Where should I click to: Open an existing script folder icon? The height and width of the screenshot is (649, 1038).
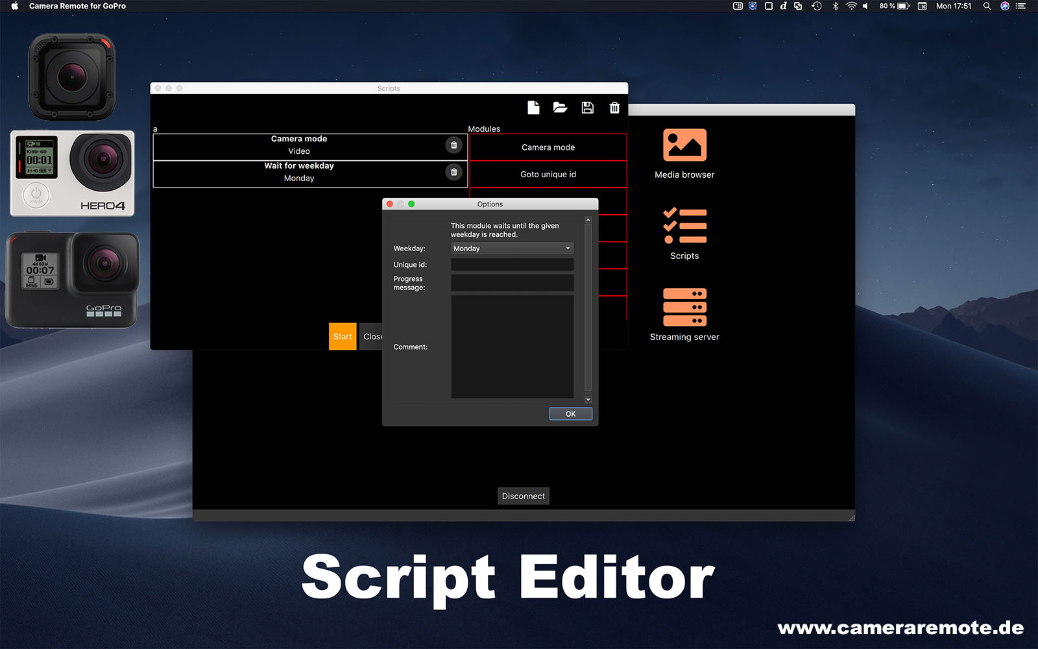point(560,108)
